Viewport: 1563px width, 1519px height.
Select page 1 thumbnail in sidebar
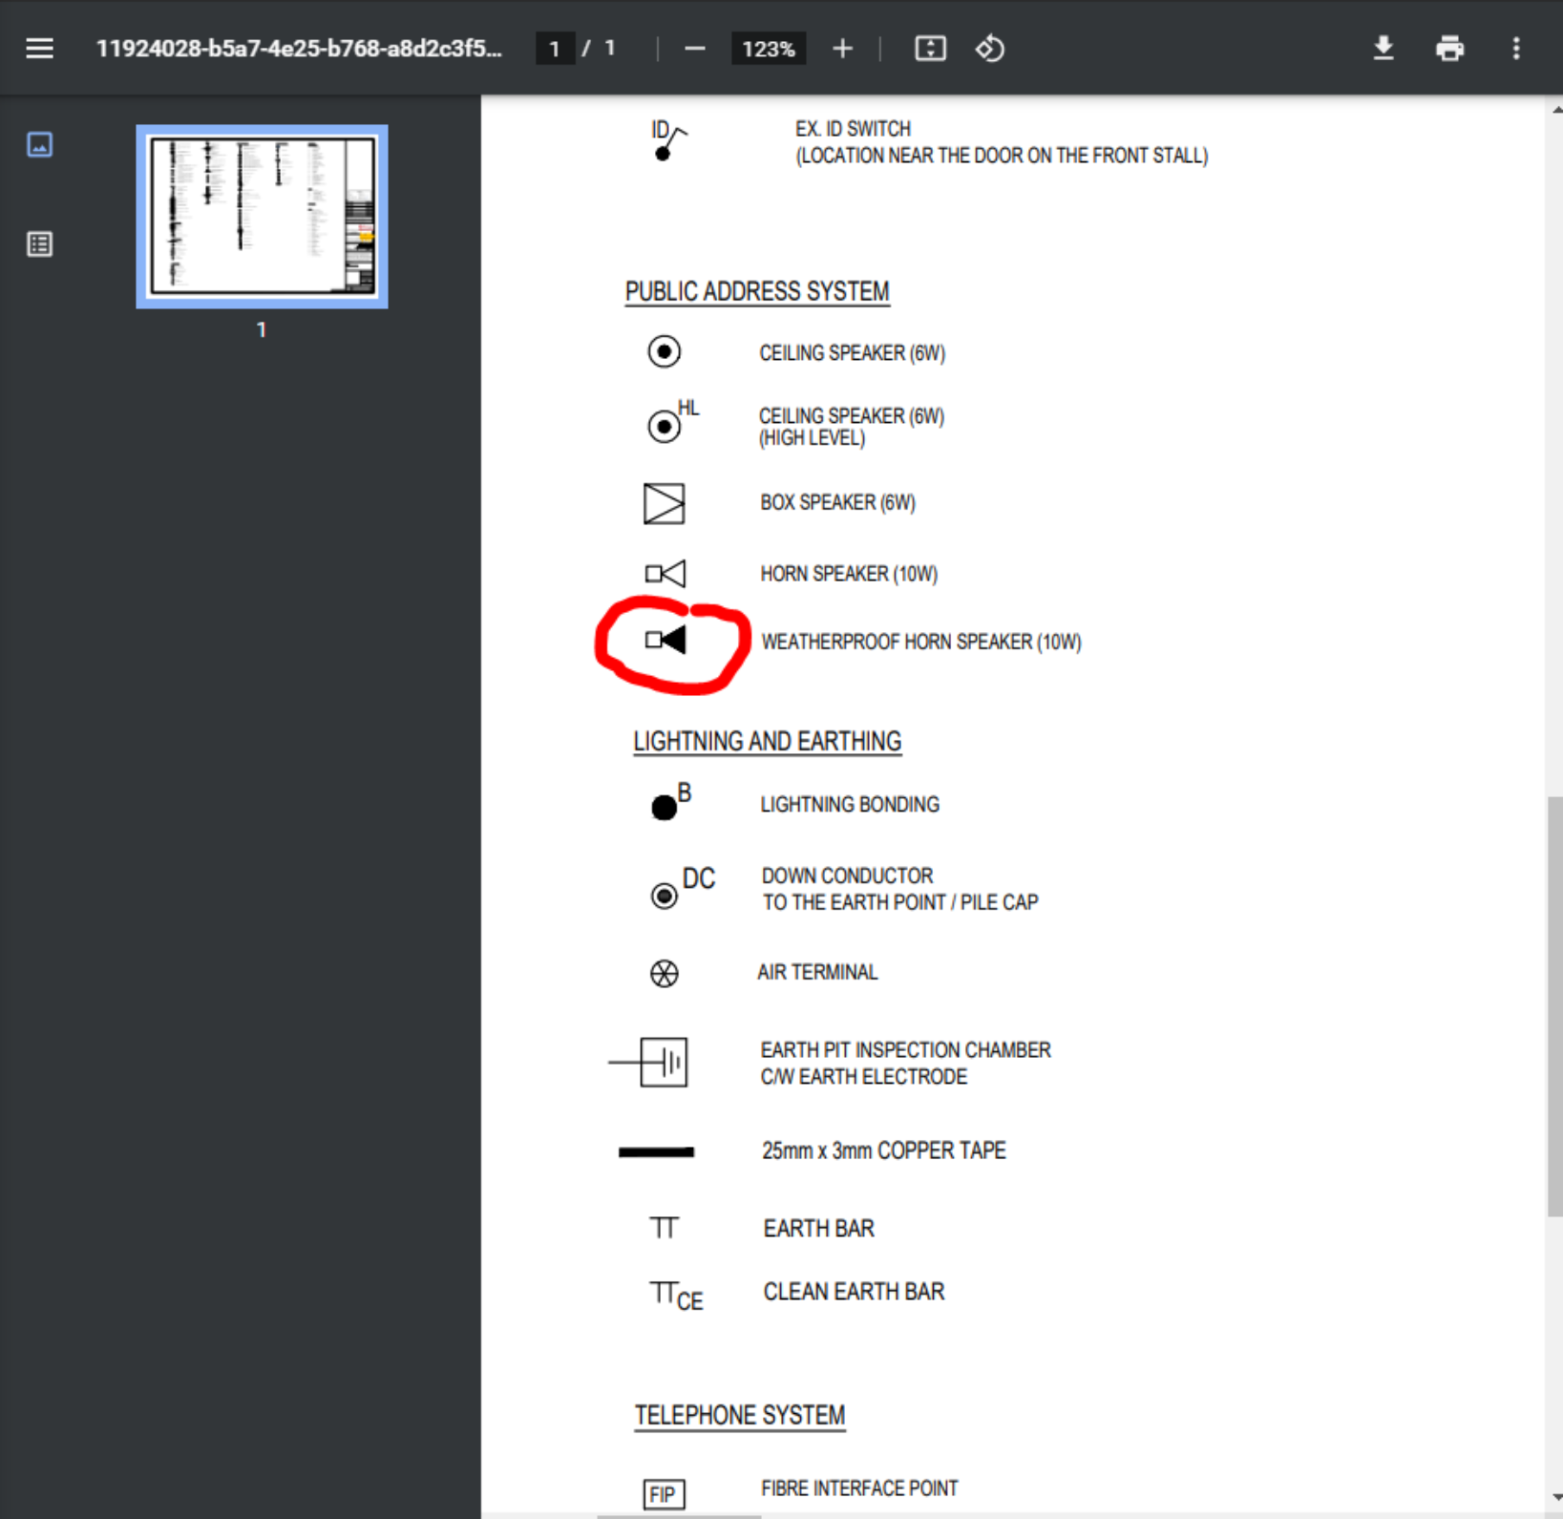pos(261,217)
